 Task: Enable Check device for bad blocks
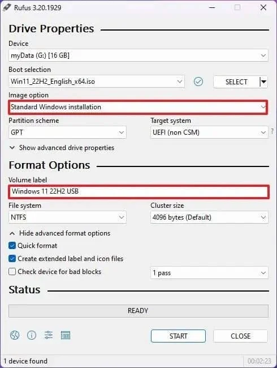click(12, 272)
